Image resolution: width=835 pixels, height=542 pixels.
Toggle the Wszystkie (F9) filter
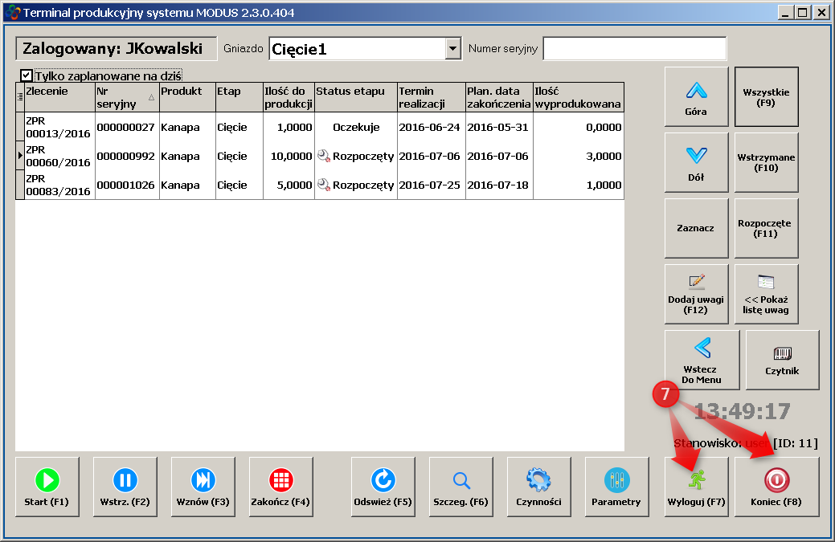click(766, 97)
